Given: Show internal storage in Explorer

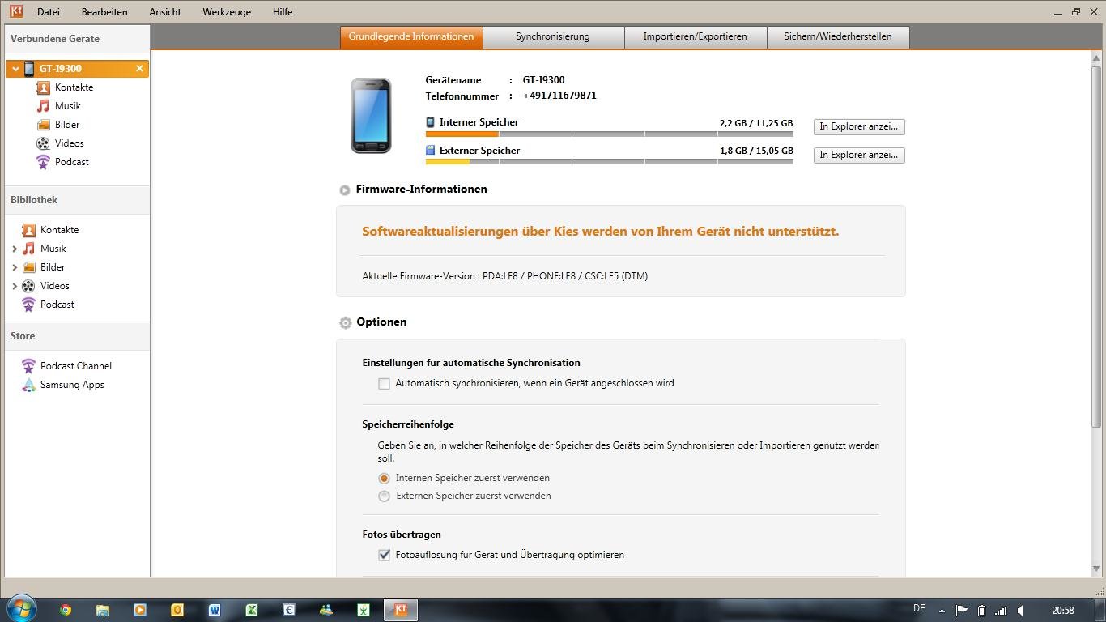Looking at the screenshot, I should 858,127.
